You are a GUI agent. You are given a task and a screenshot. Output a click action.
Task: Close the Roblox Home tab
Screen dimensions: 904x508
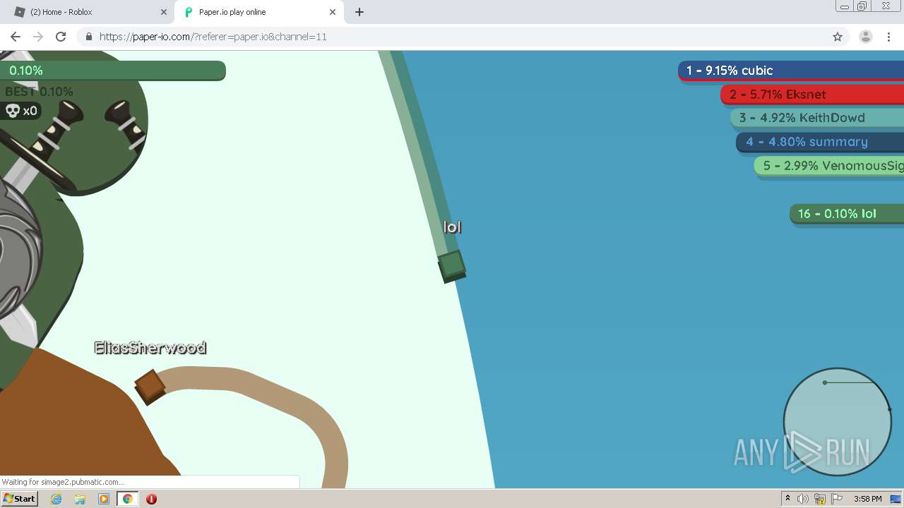pyautogui.click(x=164, y=12)
